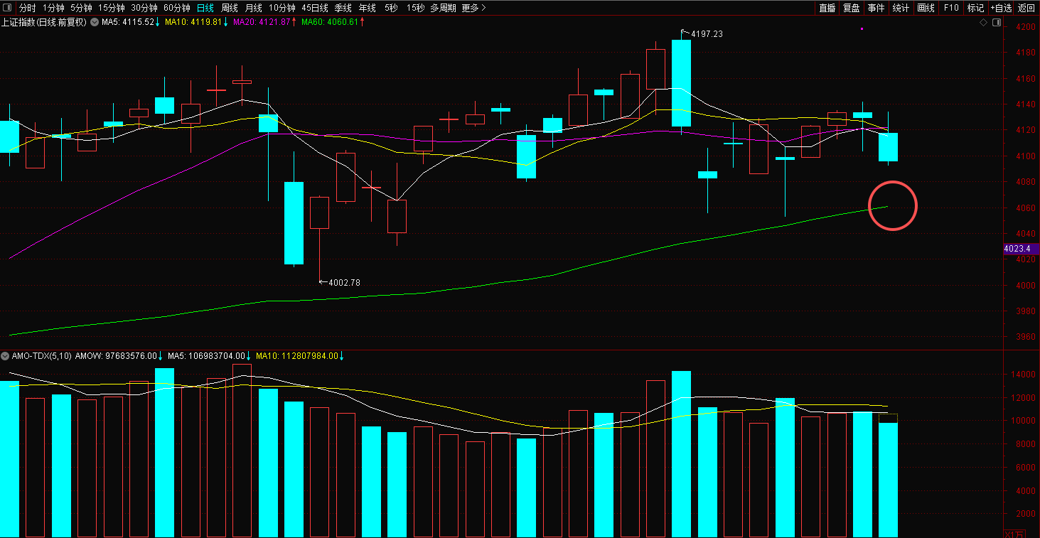Open F10 company information

tap(951, 8)
